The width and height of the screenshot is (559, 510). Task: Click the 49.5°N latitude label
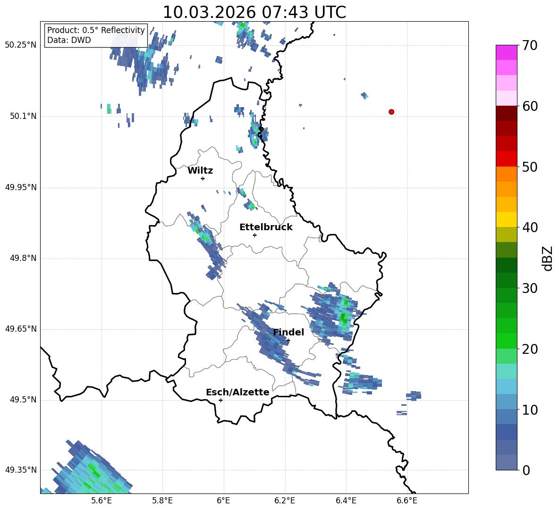(23, 400)
